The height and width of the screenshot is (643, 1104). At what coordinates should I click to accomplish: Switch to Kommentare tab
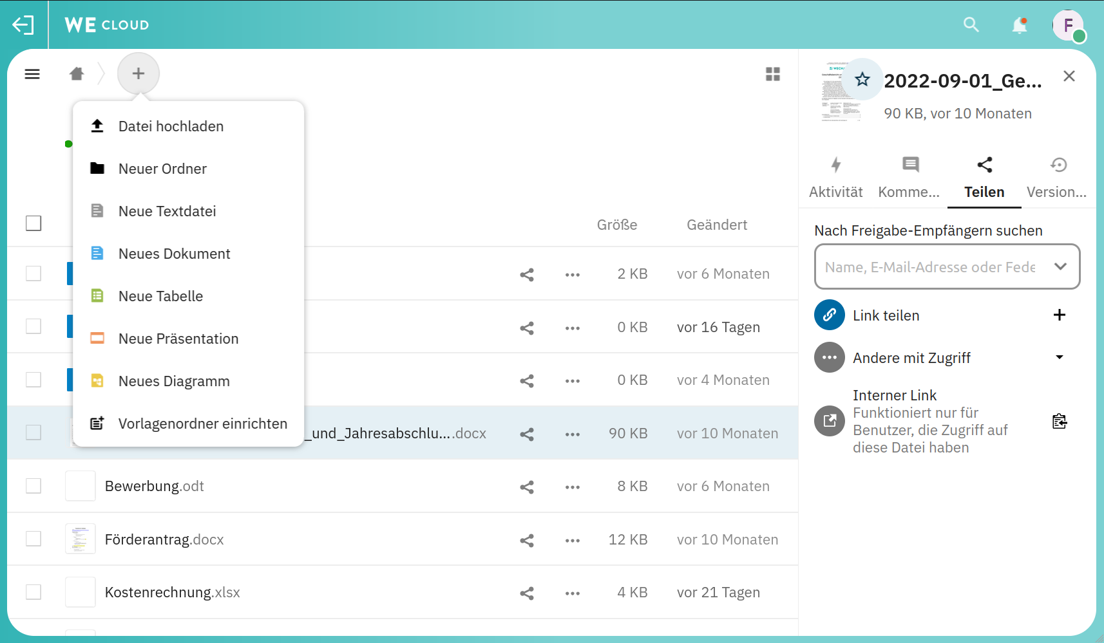pyautogui.click(x=909, y=178)
